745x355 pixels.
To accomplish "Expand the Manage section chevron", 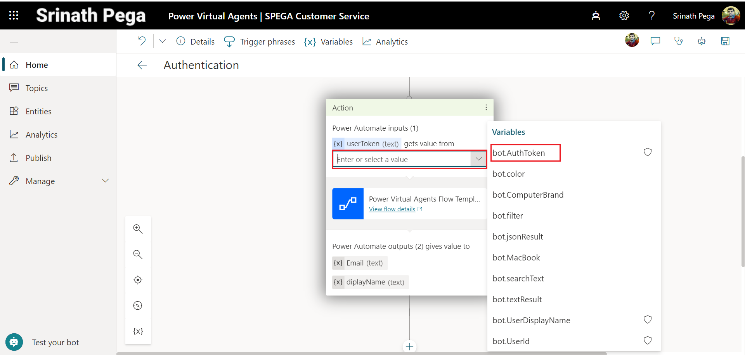I will point(105,181).
